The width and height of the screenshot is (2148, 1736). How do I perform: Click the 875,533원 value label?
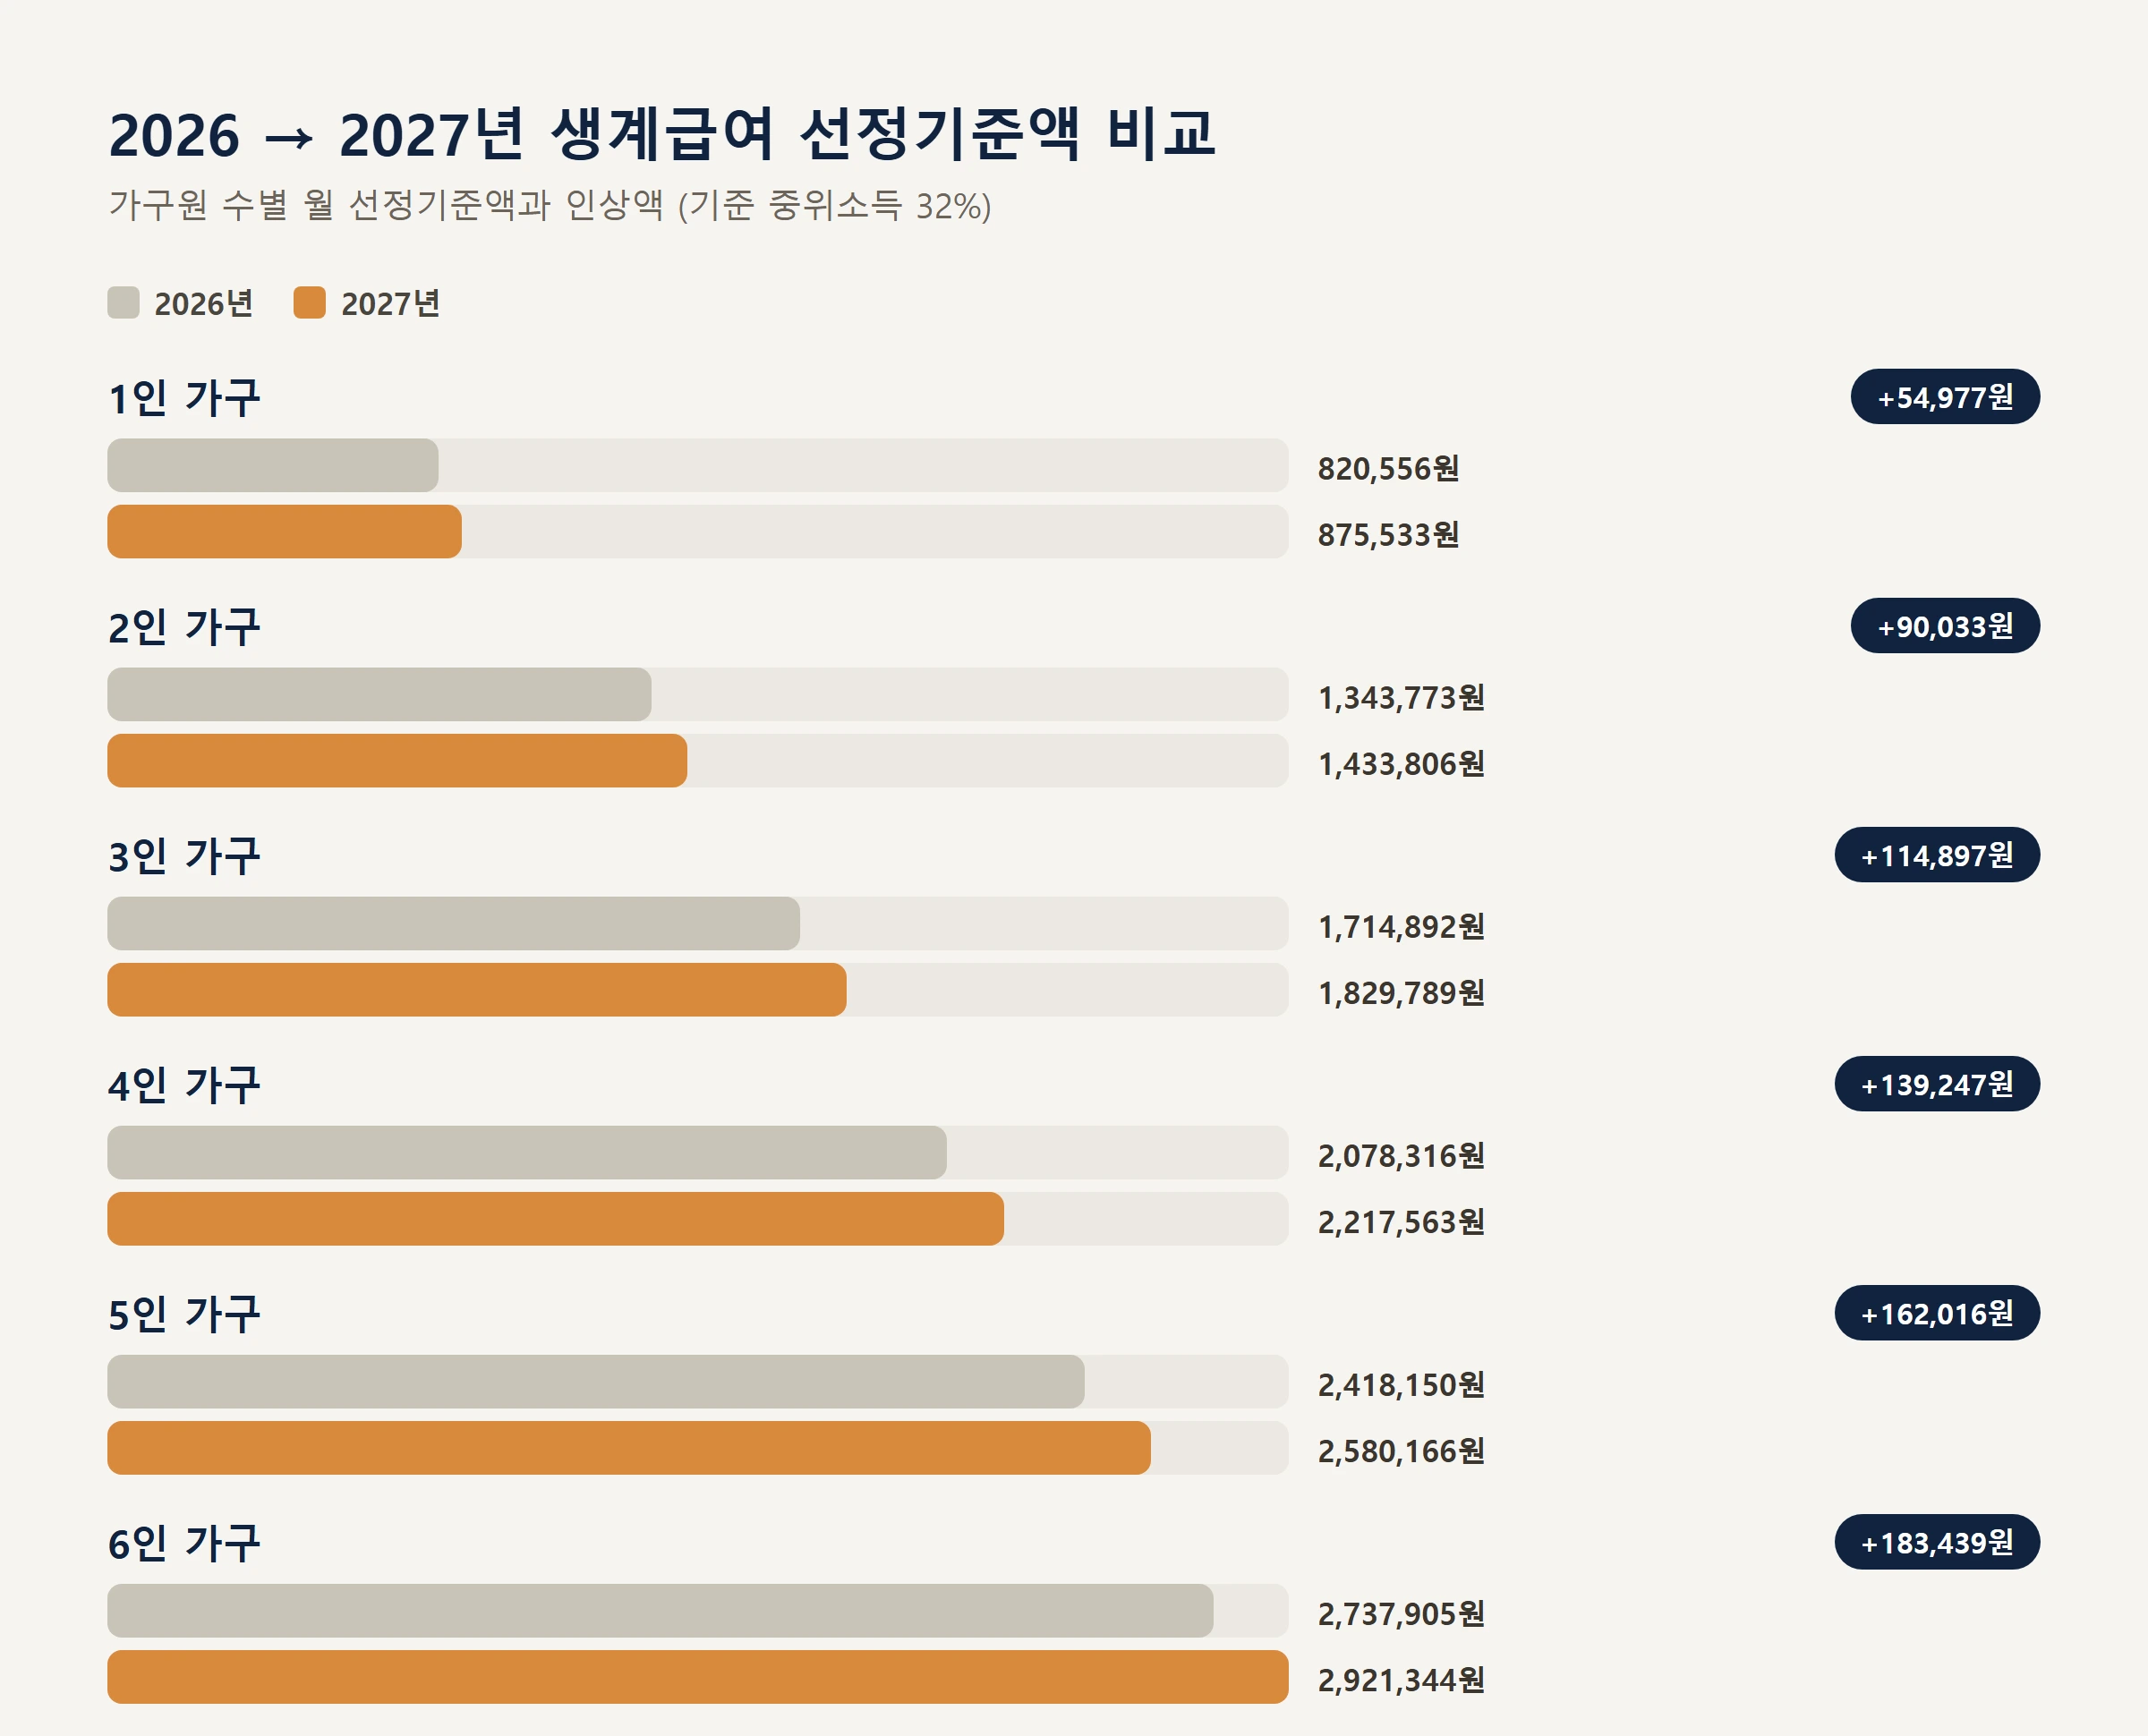1388,534
